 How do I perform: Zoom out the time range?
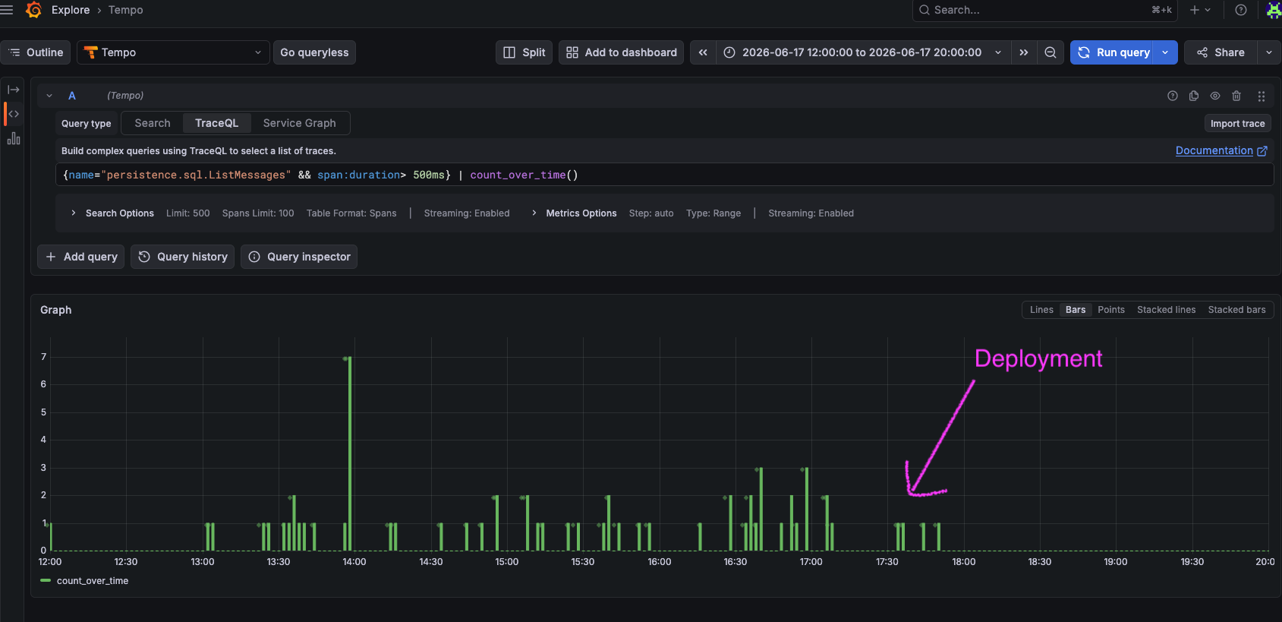(1050, 52)
